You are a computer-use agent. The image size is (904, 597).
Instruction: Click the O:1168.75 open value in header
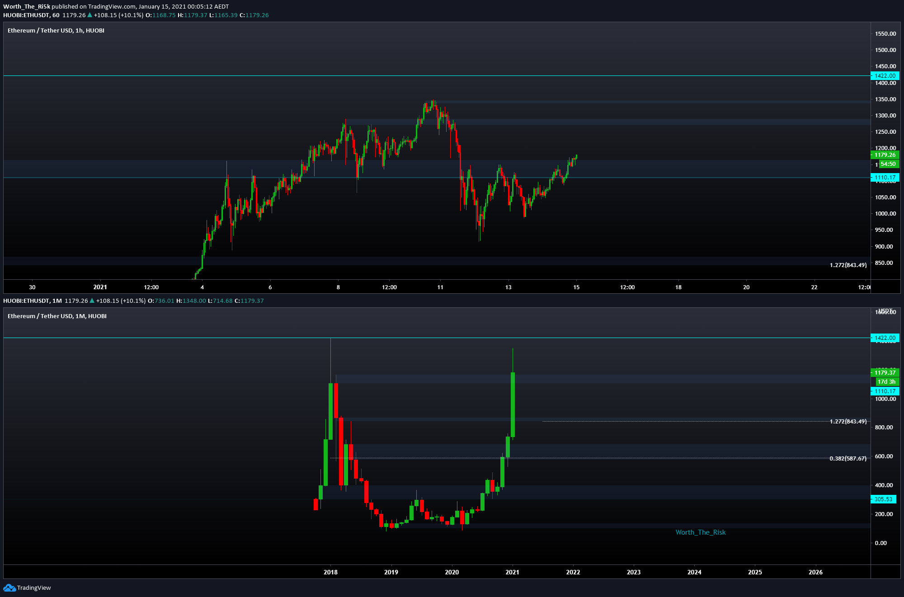[x=160, y=15]
